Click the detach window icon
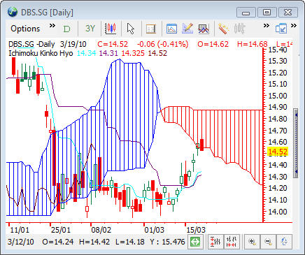Image resolution: width=305 pixels, height=255 pixels. 281,29
